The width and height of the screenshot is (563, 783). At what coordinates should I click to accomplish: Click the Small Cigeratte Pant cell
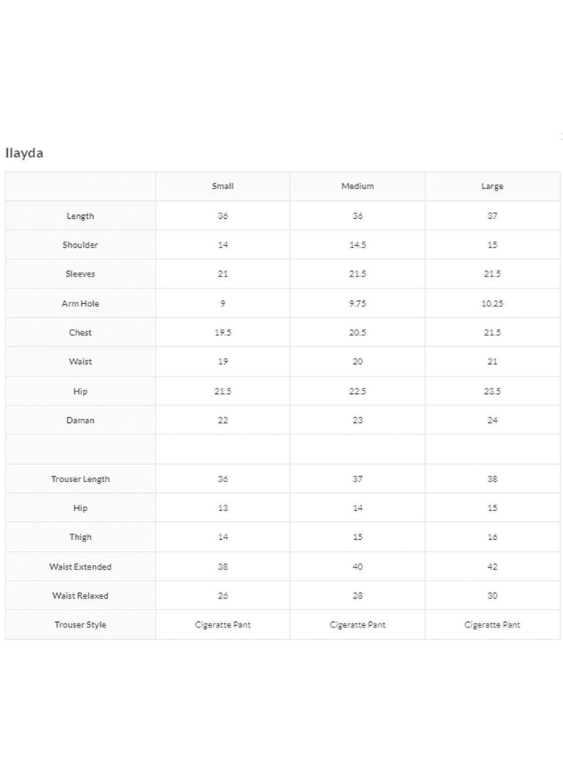[x=223, y=624]
